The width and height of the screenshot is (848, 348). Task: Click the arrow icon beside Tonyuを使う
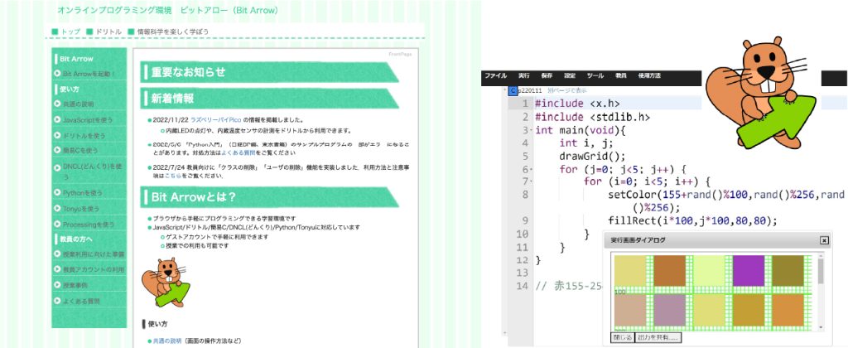57,208
